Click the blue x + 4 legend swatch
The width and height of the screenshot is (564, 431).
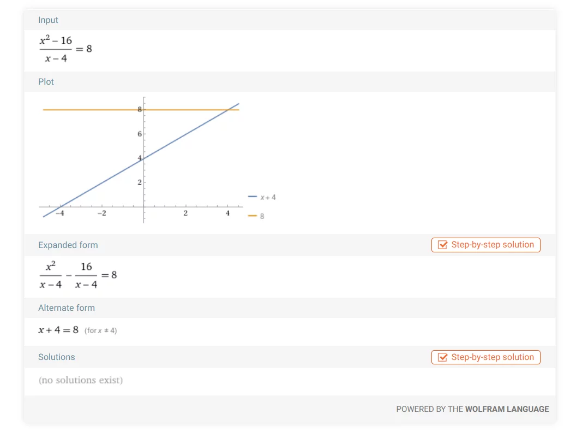click(252, 197)
